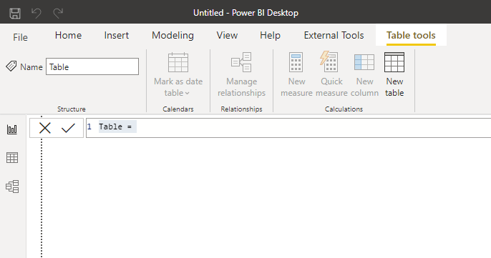Click the Redo arrow icon
The image size is (491, 258).
(x=58, y=13)
